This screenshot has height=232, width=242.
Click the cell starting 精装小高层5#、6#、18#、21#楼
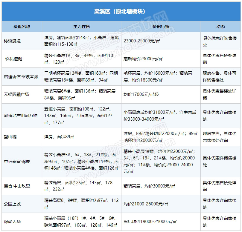point(81,162)
